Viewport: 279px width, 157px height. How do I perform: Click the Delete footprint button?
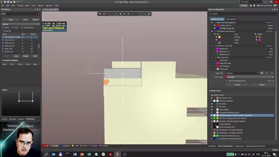(x=26, y=56)
